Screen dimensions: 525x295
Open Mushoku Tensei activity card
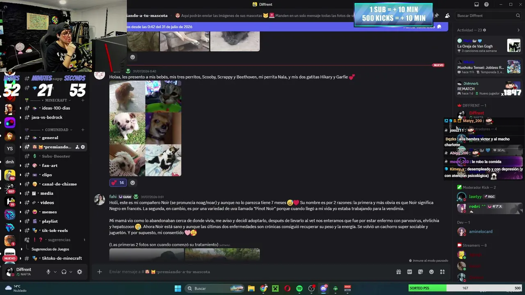click(x=489, y=67)
